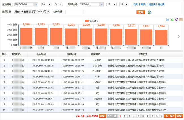Select row number 10 cell
The image size is (184, 120).
click(4, 110)
